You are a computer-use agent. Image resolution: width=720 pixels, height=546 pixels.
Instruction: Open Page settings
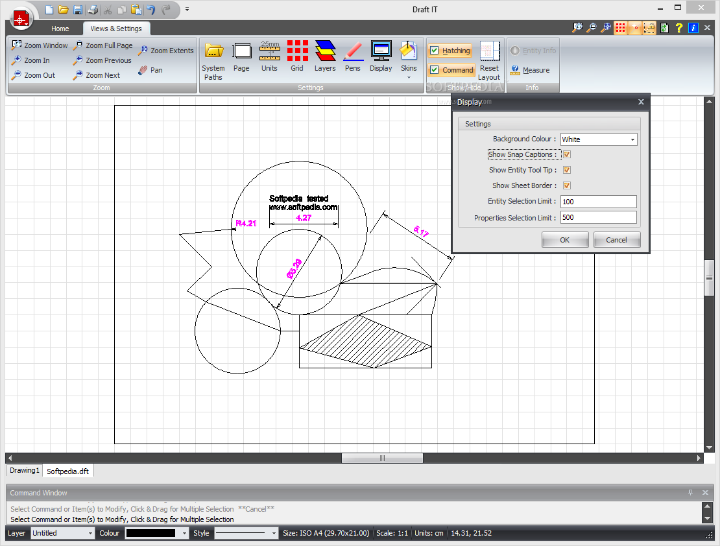[241, 57]
